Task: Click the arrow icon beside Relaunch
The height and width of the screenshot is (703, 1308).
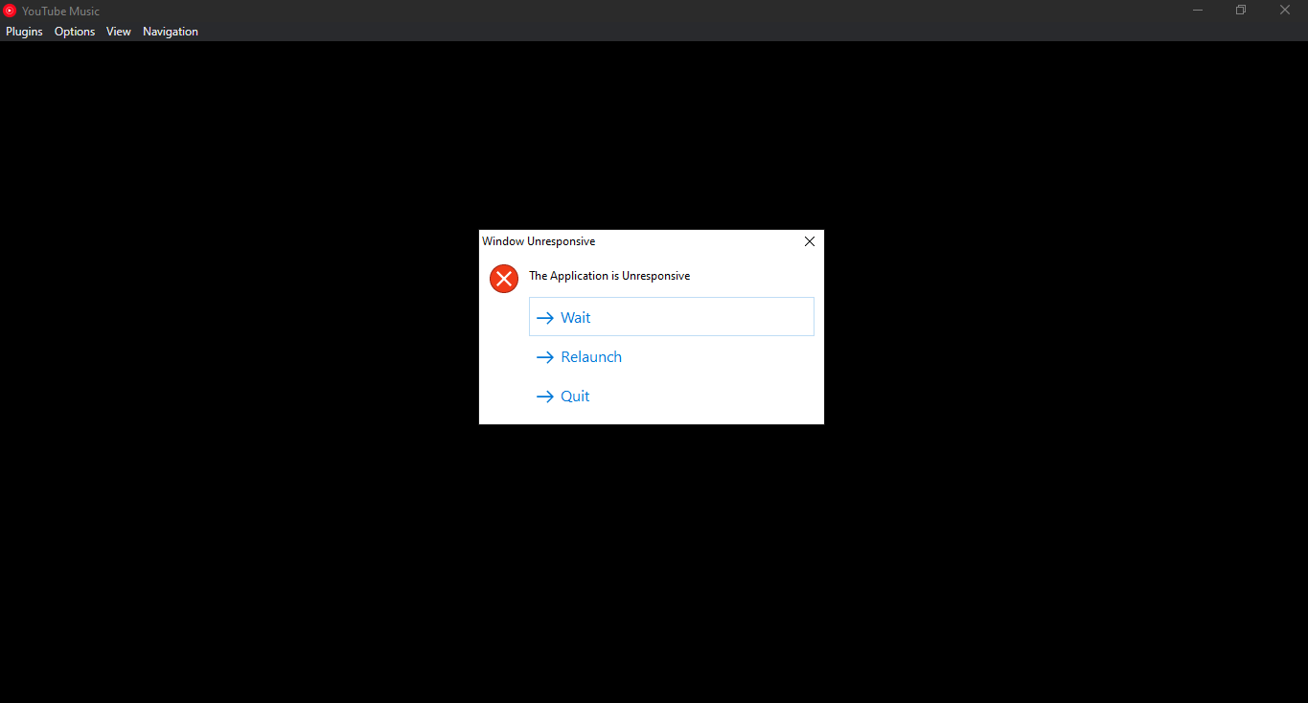Action: [545, 356]
